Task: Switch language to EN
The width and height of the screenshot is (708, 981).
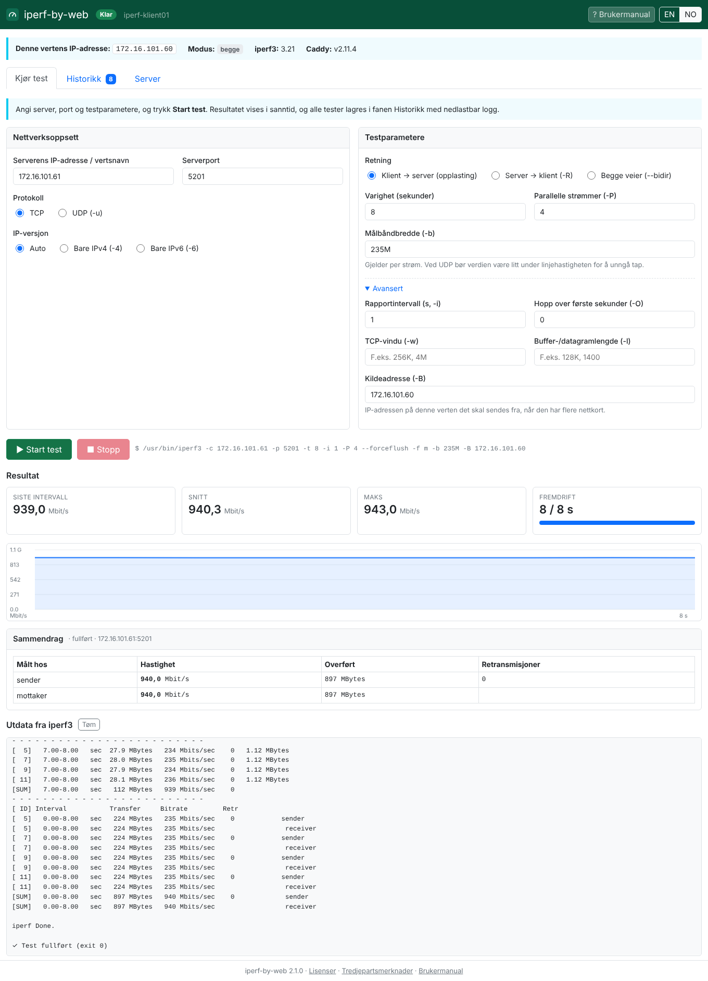Action: tap(669, 15)
